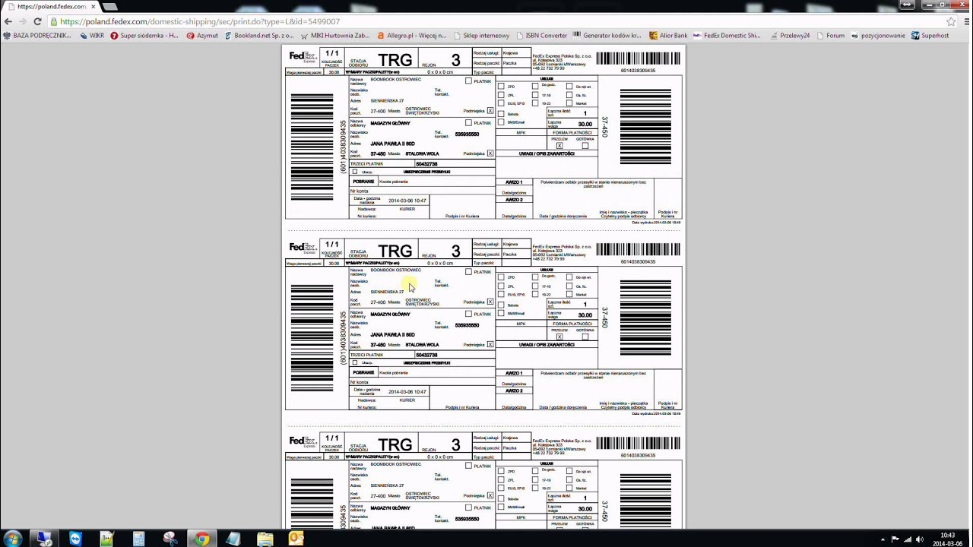Open the pozycjonowanie bookmark
973x547 pixels.
point(878,35)
